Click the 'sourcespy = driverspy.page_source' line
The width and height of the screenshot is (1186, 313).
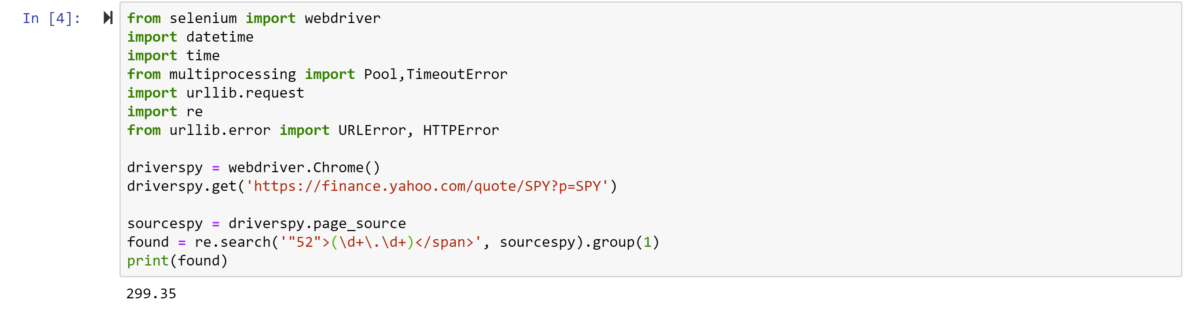pyautogui.click(x=267, y=223)
